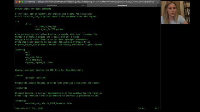The image size is (200, 112).
Task: Click the '-ex1' option line
Action: click(x=27, y=52)
